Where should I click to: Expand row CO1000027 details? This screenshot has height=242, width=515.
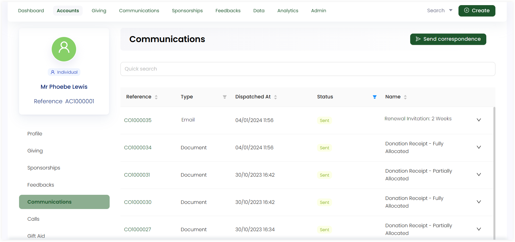[x=479, y=229]
